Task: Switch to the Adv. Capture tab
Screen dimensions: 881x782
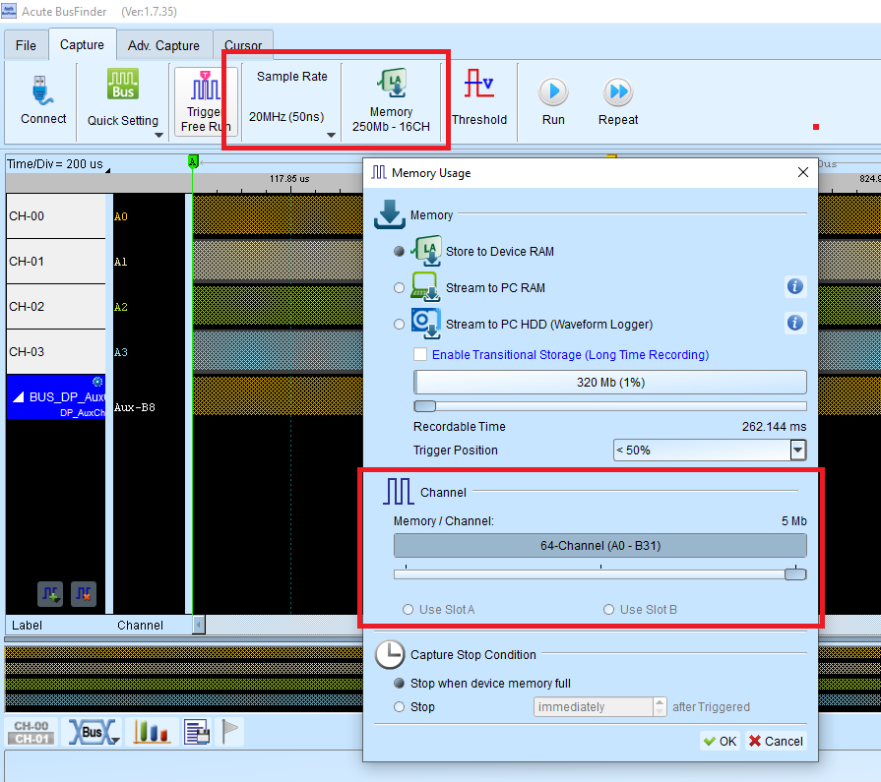Action: [x=163, y=45]
